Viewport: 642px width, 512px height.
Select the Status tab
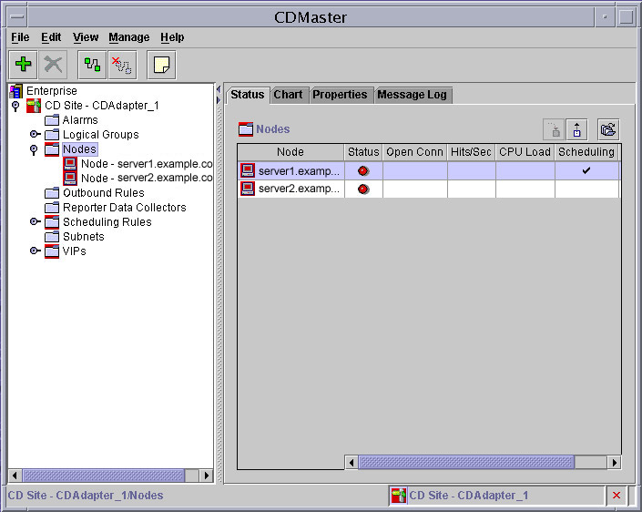248,95
